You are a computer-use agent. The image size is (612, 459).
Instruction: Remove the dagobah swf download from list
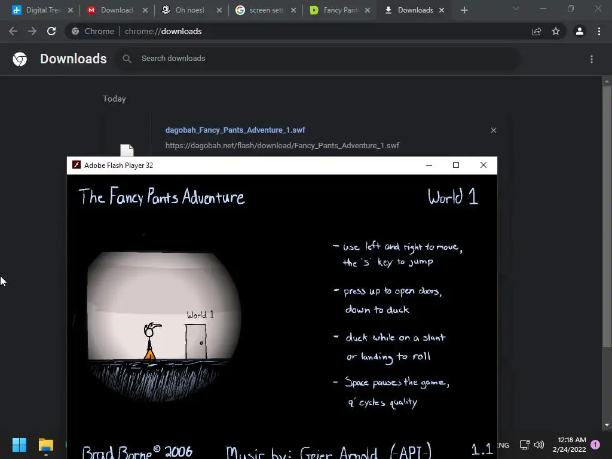point(493,130)
